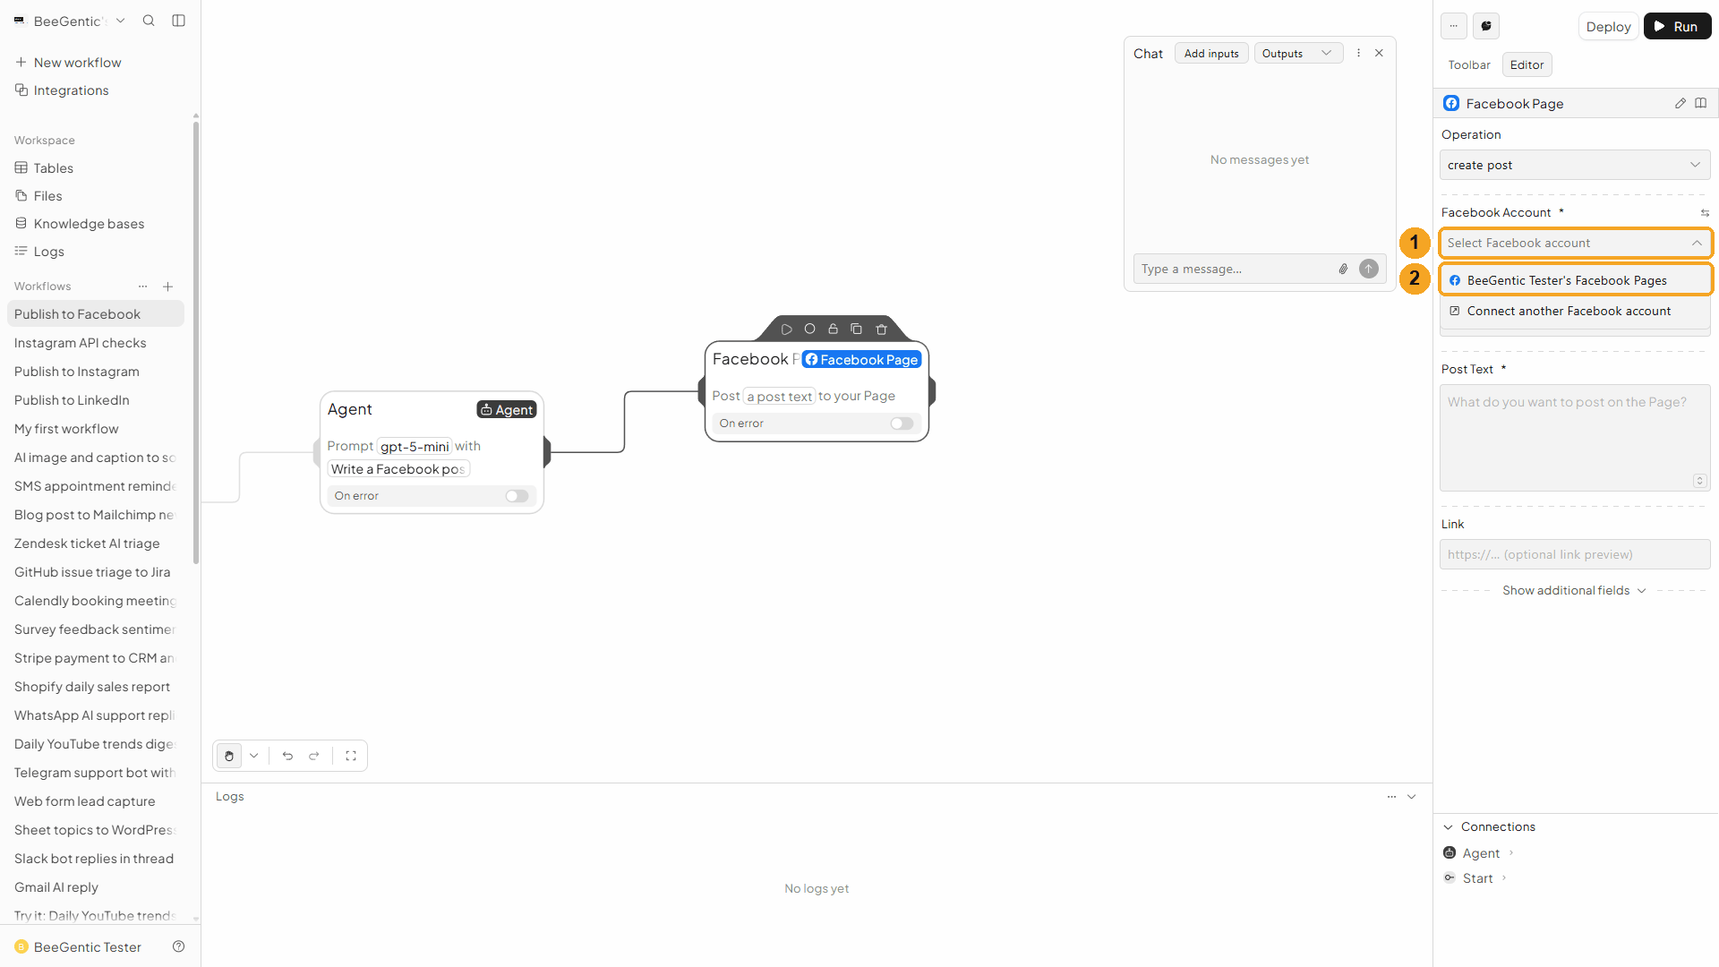Open the Operation dropdown set to create post
Image resolution: width=1719 pixels, height=967 pixels.
[x=1575, y=165]
